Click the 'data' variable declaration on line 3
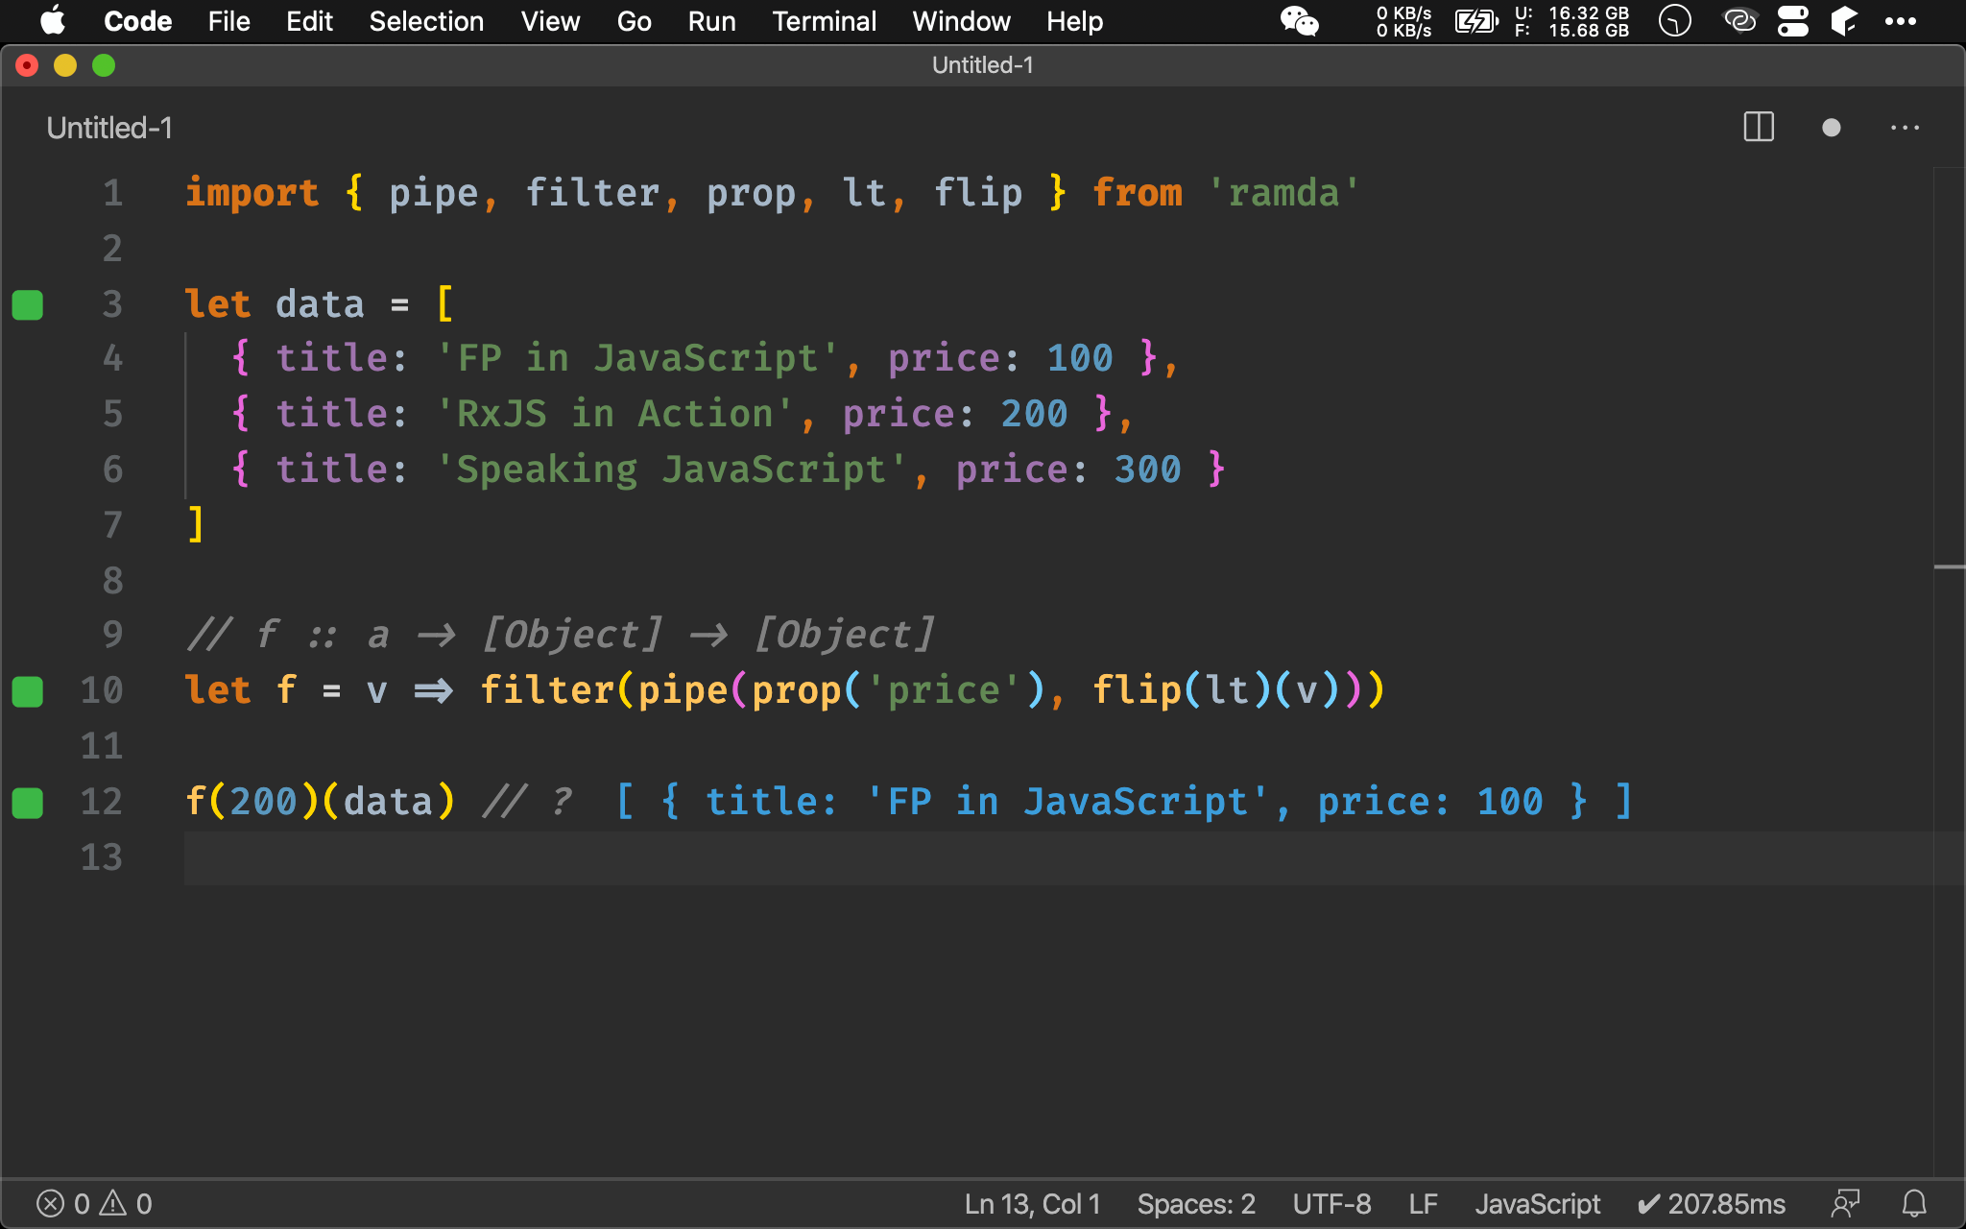 click(x=320, y=304)
